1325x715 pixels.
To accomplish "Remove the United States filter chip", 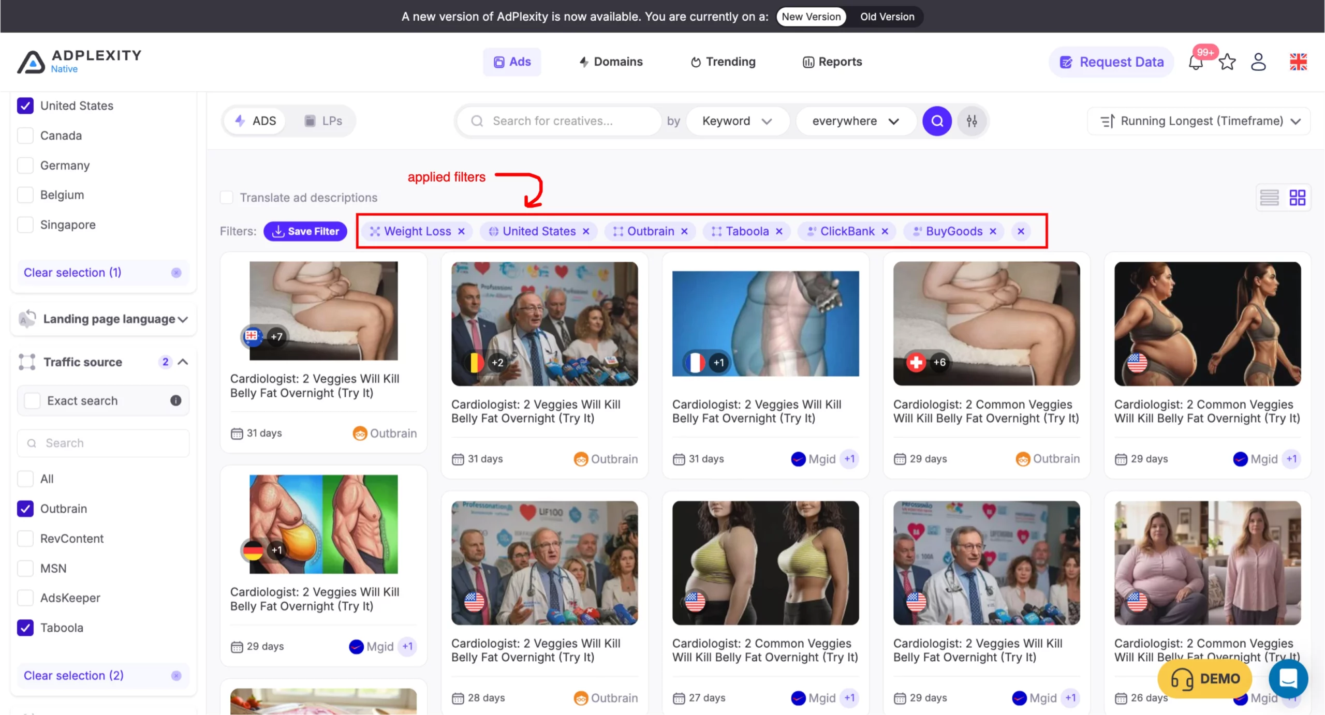I will click(x=586, y=231).
